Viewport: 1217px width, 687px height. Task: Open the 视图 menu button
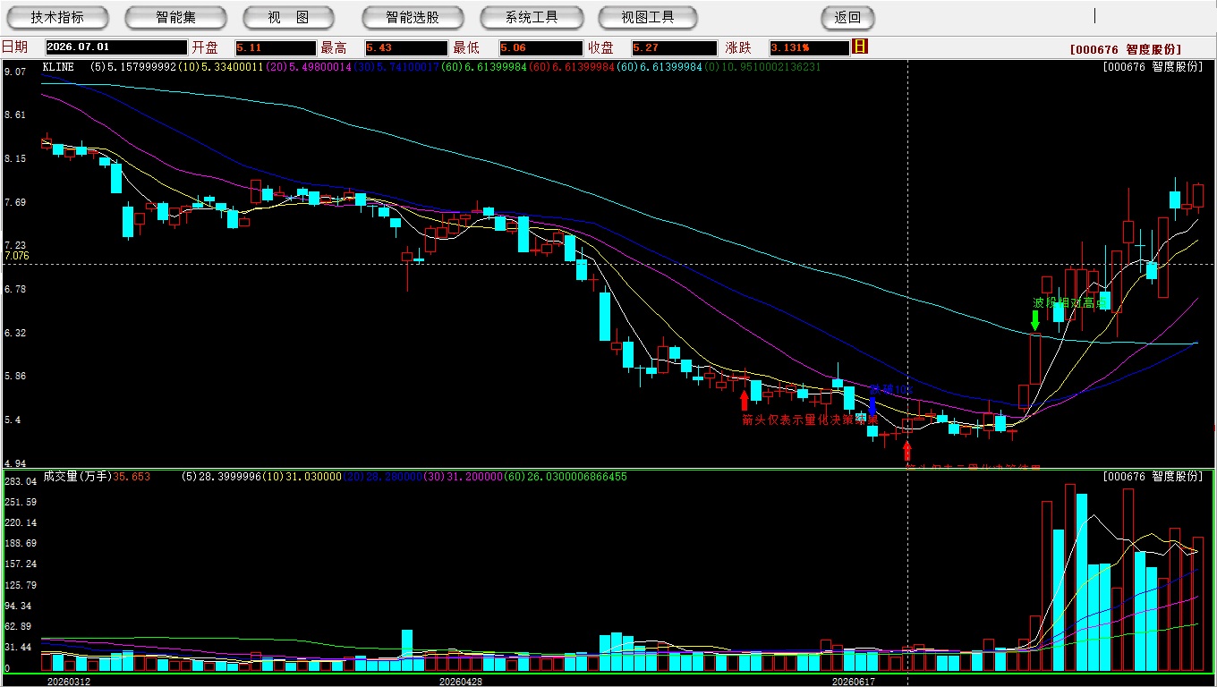pos(288,17)
